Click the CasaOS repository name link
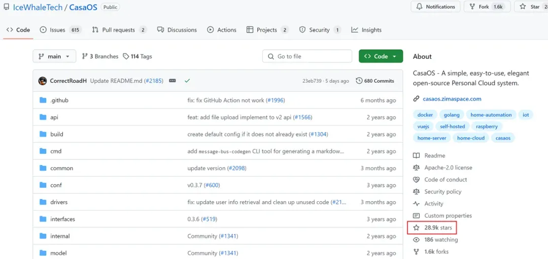 click(83, 7)
